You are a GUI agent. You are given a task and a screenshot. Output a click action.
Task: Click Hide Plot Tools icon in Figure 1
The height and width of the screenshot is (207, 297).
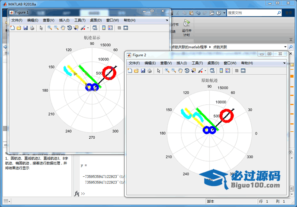point(119,28)
